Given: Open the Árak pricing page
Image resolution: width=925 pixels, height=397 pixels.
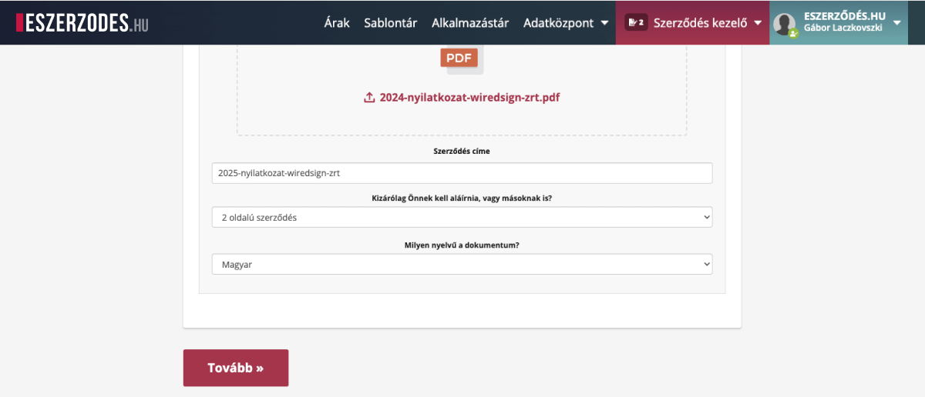Looking at the screenshot, I should pyautogui.click(x=337, y=22).
